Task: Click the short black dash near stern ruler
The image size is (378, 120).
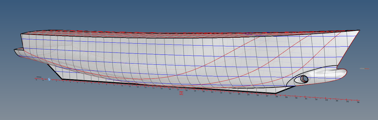Action: [39, 77]
